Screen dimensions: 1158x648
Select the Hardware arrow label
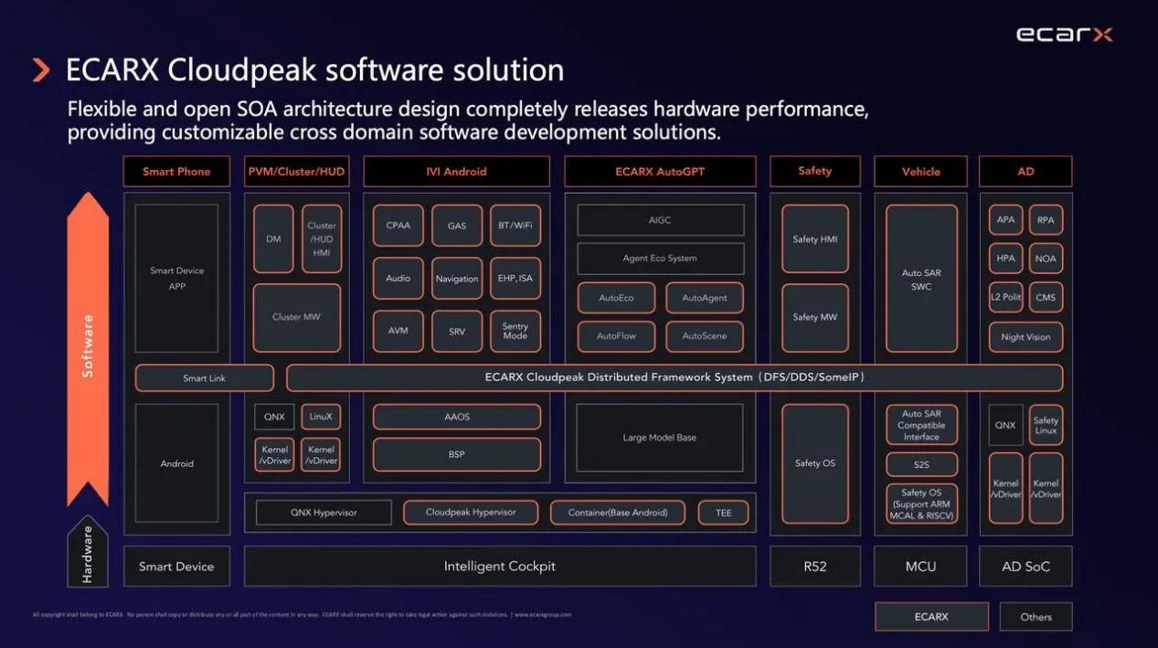88,553
